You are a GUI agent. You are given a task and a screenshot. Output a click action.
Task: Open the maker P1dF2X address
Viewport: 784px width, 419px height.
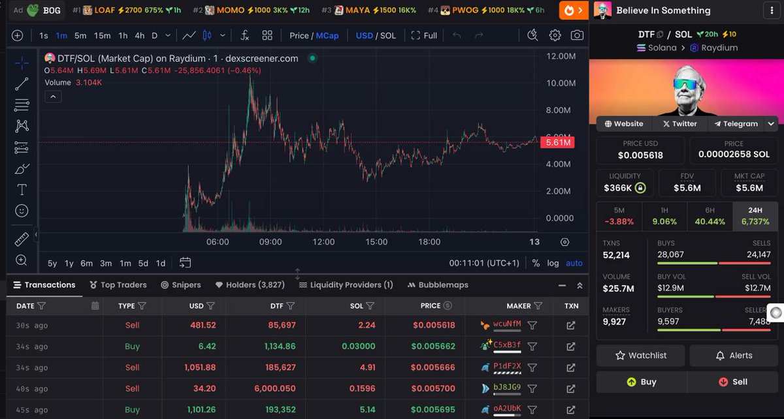point(507,366)
